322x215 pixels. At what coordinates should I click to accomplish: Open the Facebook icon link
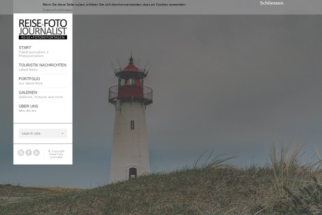[x=29, y=153]
